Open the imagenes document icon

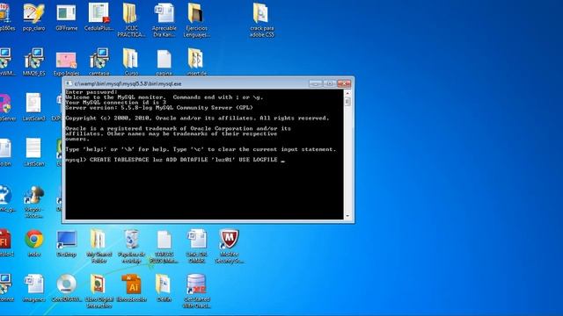pyautogui.click(x=33, y=288)
